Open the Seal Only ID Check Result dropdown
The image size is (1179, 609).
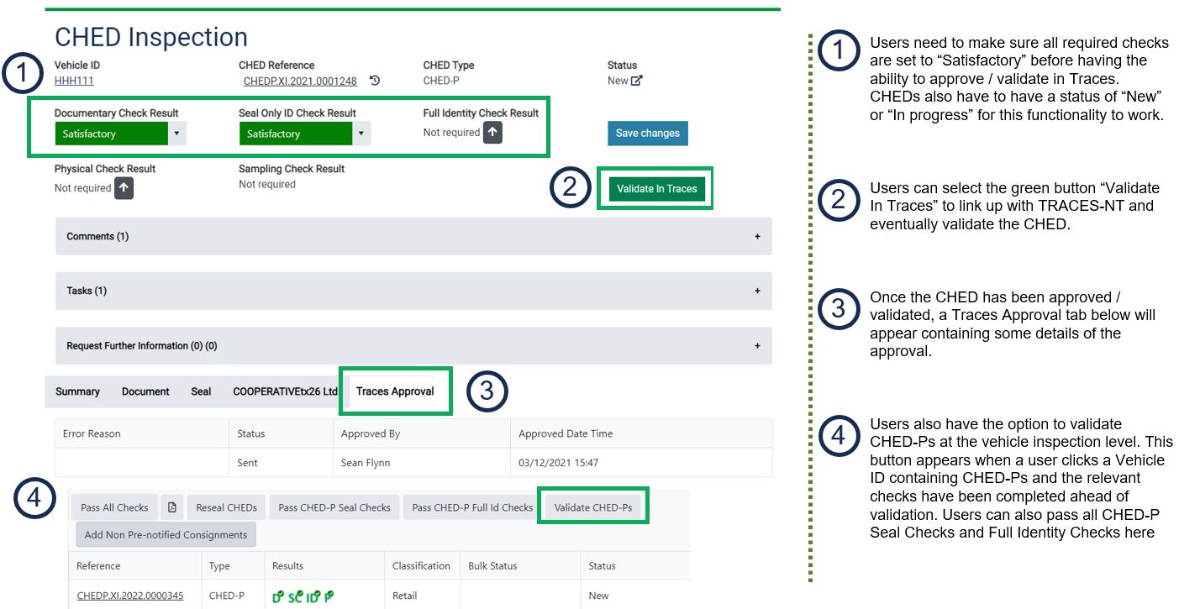pyautogui.click(x=361, y=134)
